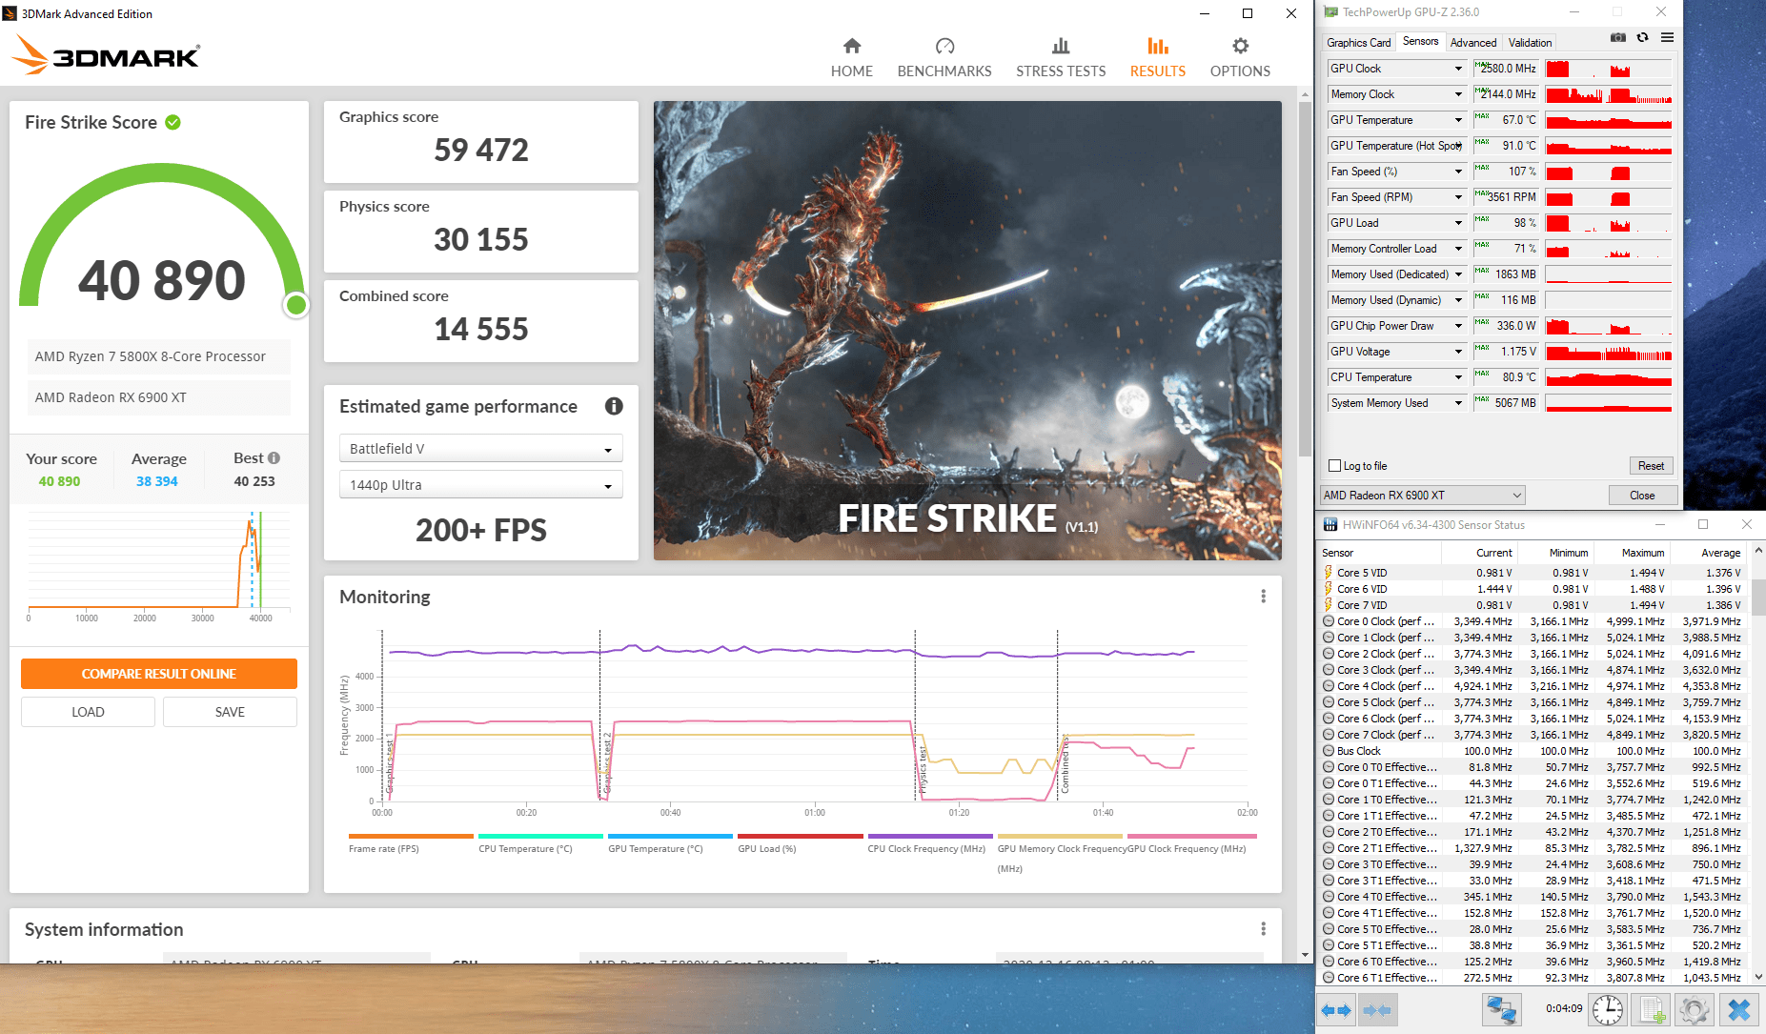
Task: Open the GPU-Z hamburger menu
Action: [1667, 37]
